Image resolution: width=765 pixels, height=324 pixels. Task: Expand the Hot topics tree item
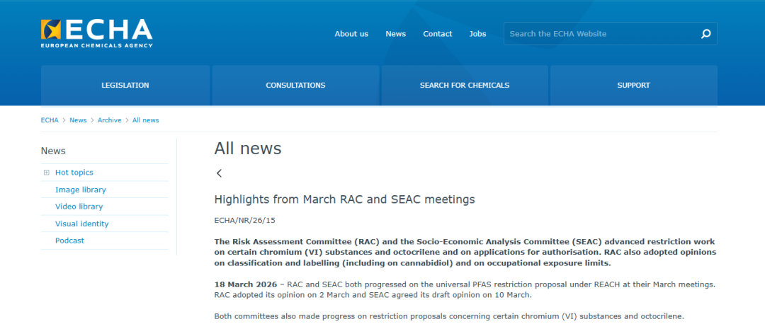click(47, 173)
